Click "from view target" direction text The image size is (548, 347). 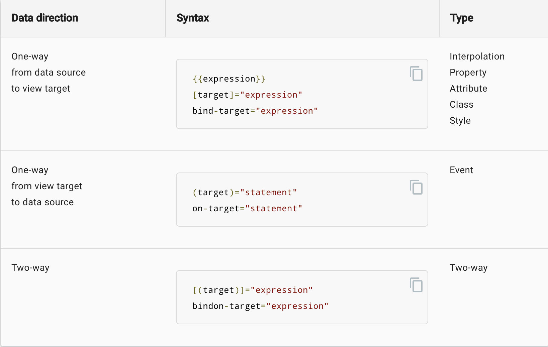[47, 186]
